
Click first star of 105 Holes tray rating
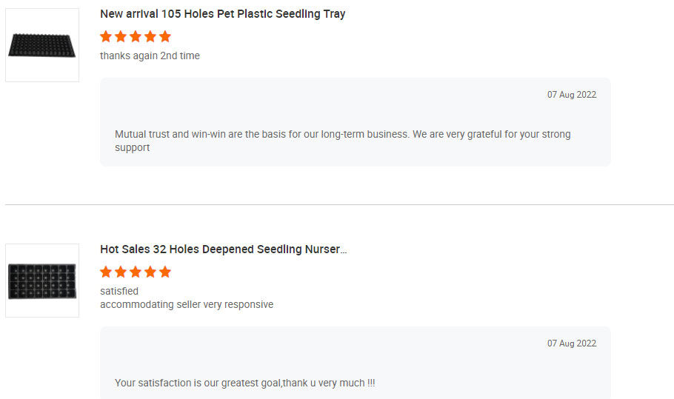pos(106,36)
